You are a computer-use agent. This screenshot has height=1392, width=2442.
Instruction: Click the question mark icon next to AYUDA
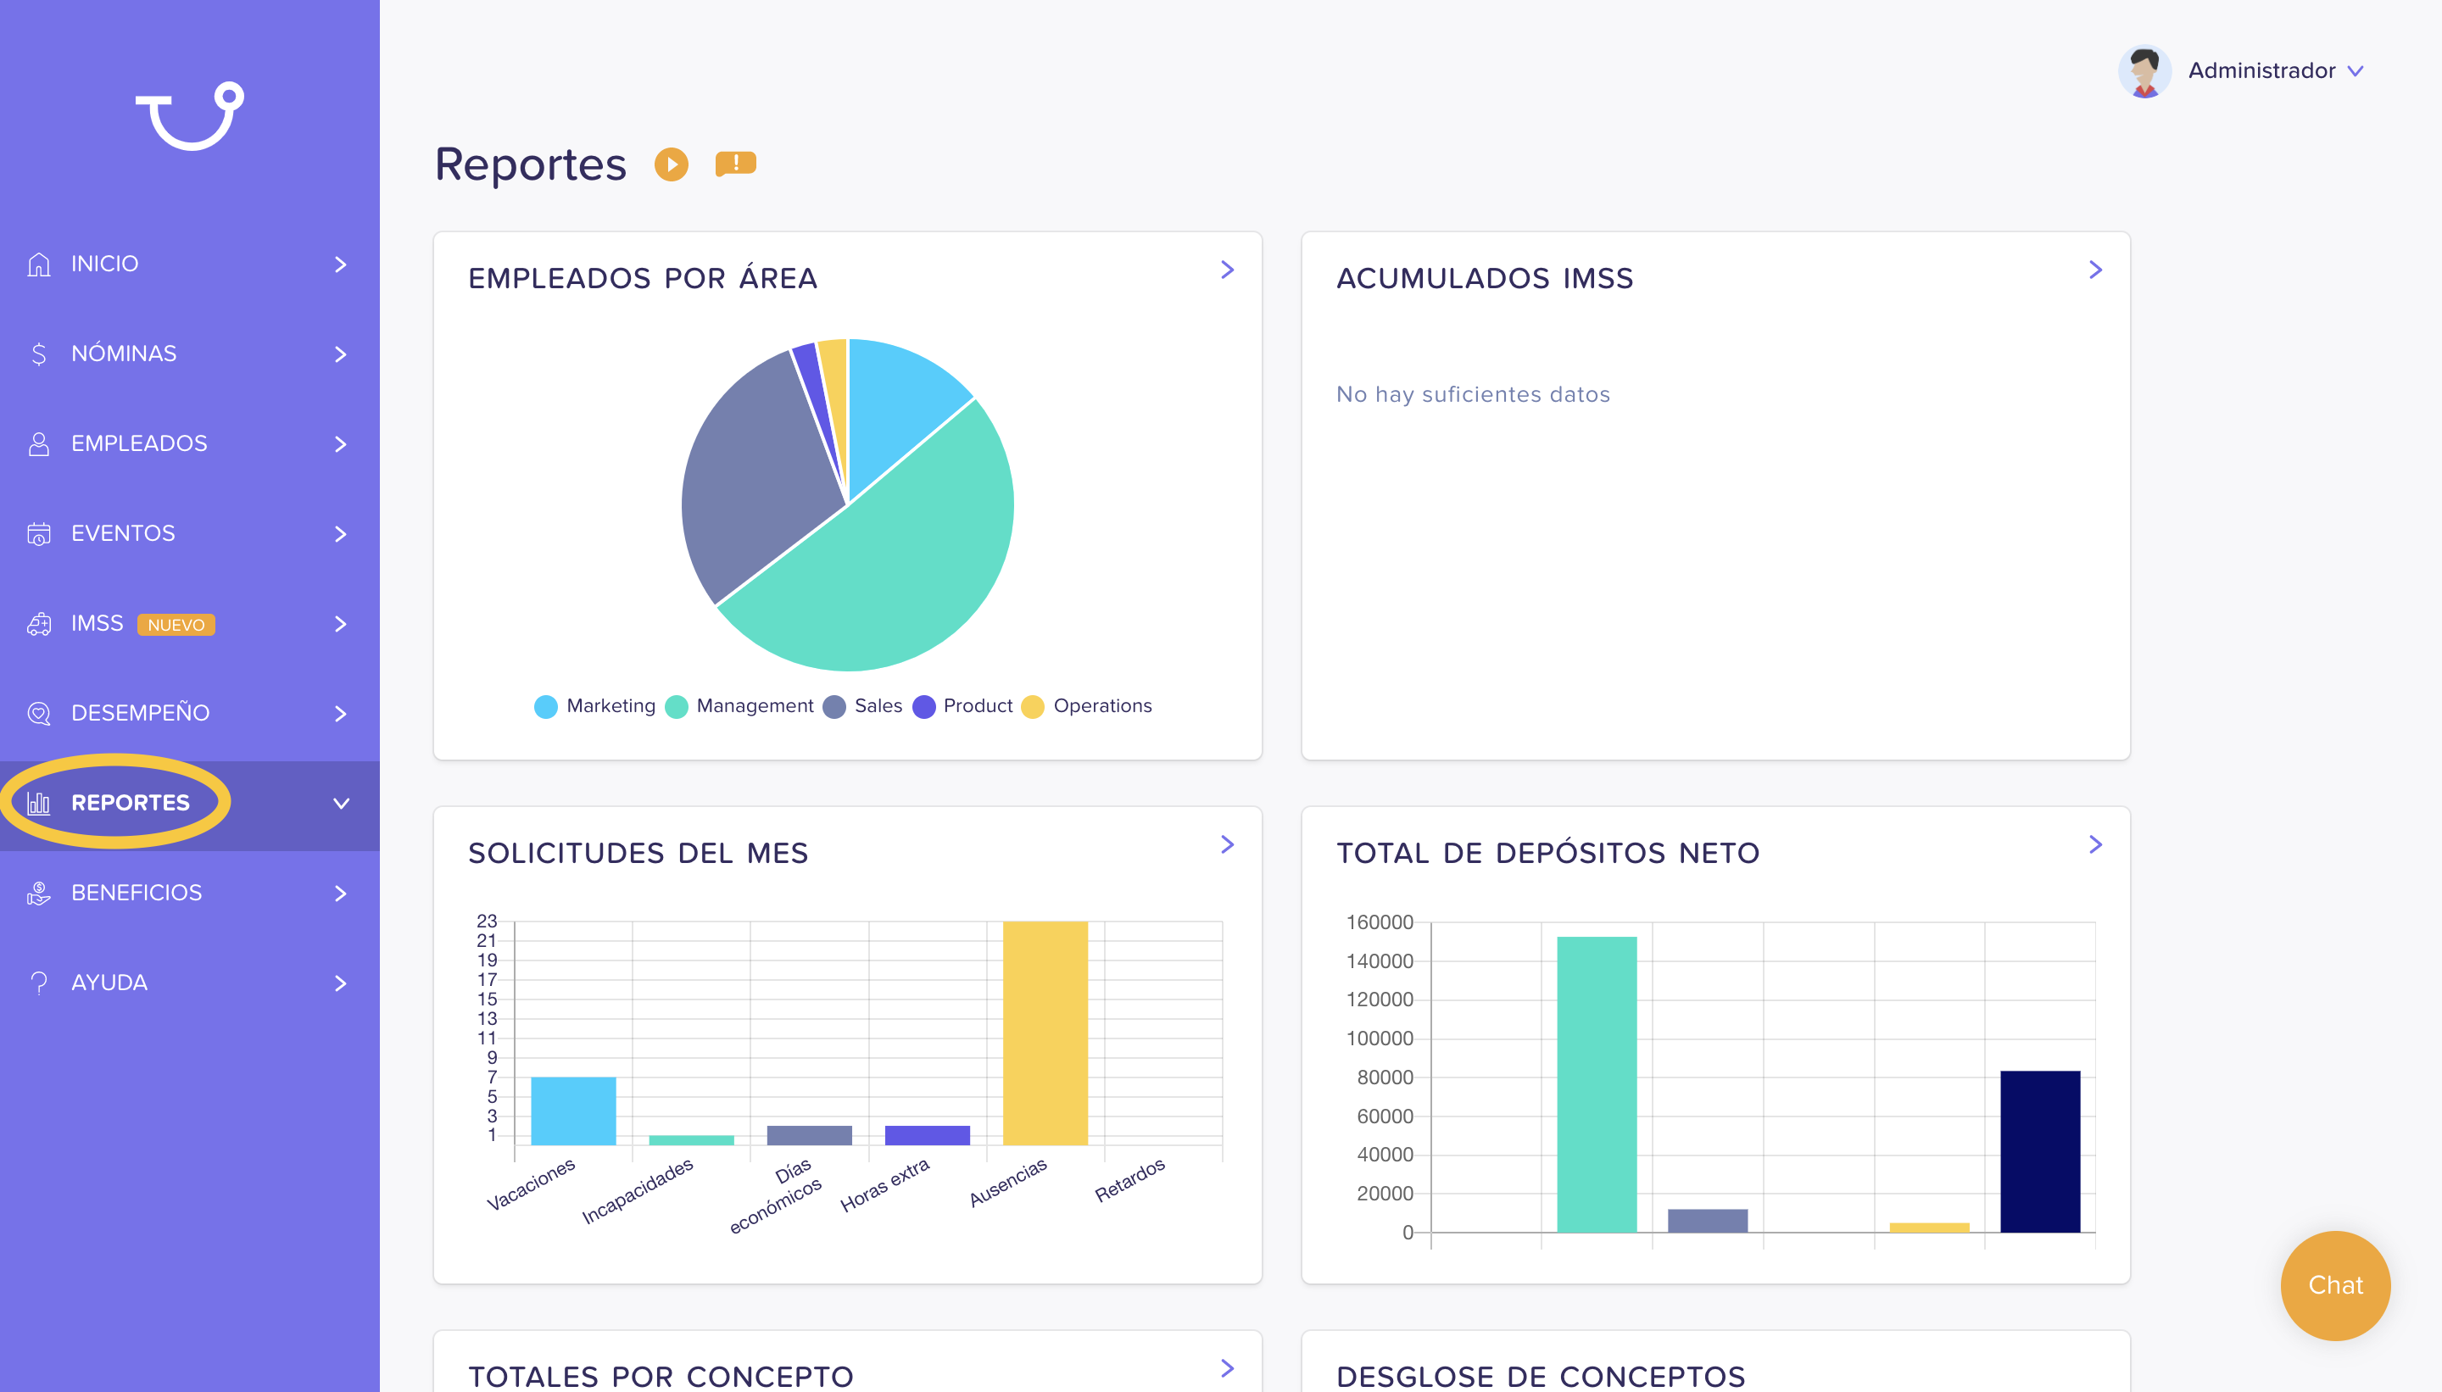pos(38,983)
